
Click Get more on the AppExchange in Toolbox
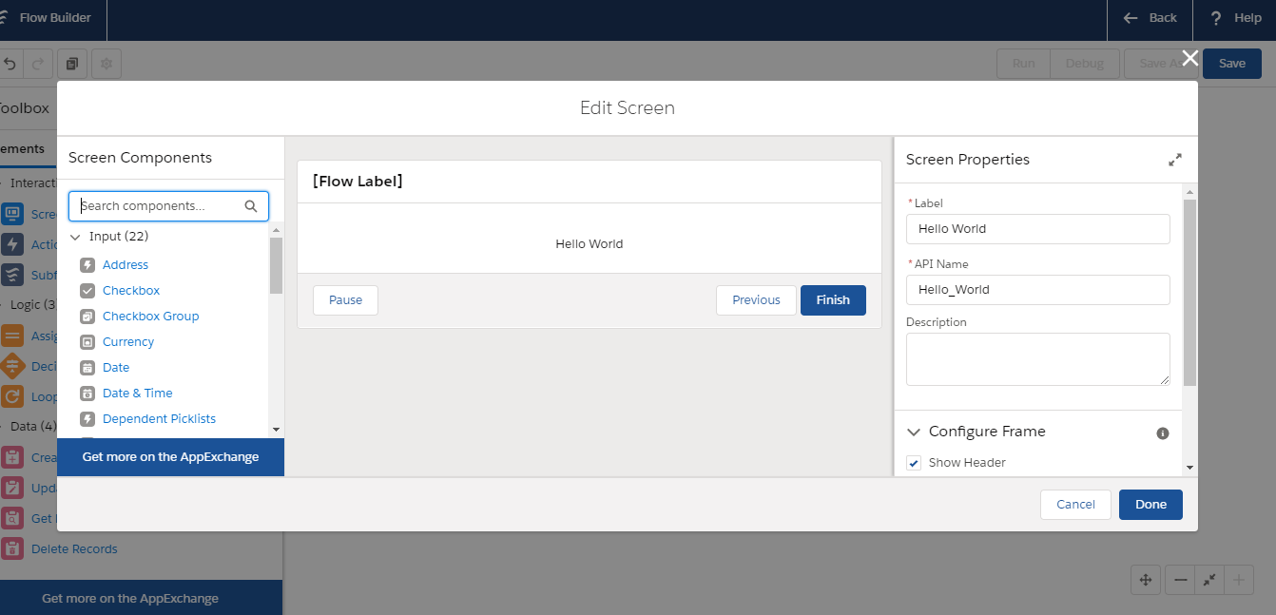[130, 599]
